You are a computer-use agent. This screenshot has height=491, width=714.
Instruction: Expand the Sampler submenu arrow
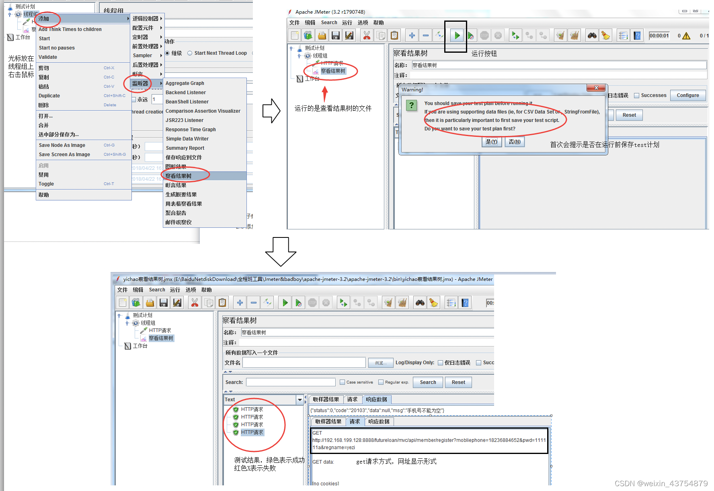coord(161,56)
